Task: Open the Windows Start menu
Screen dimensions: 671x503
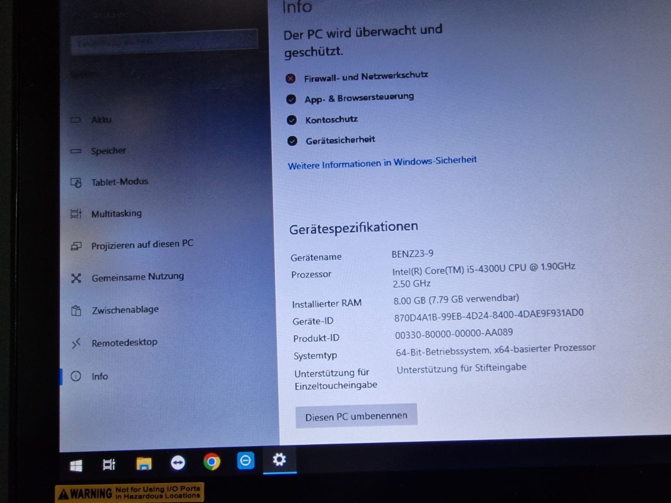Action: point(76,465)
